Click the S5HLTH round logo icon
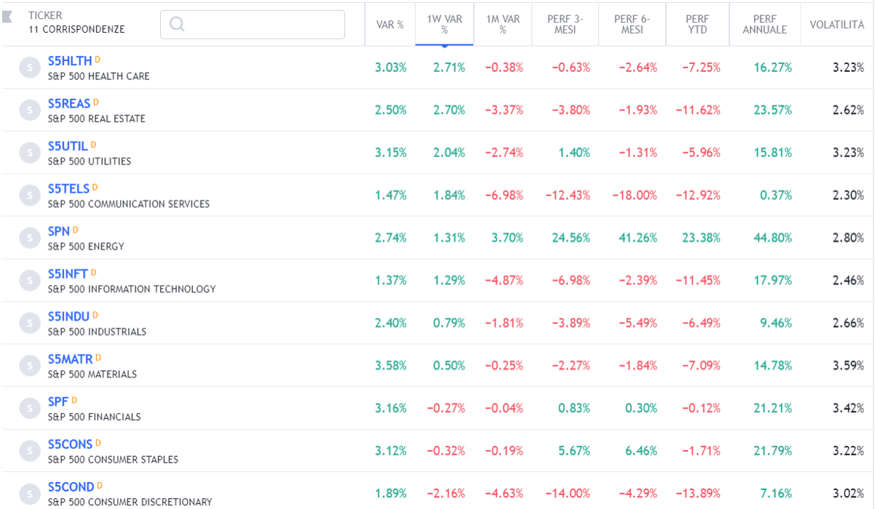This screenshot has width=875, height=509. pos(29,68)
